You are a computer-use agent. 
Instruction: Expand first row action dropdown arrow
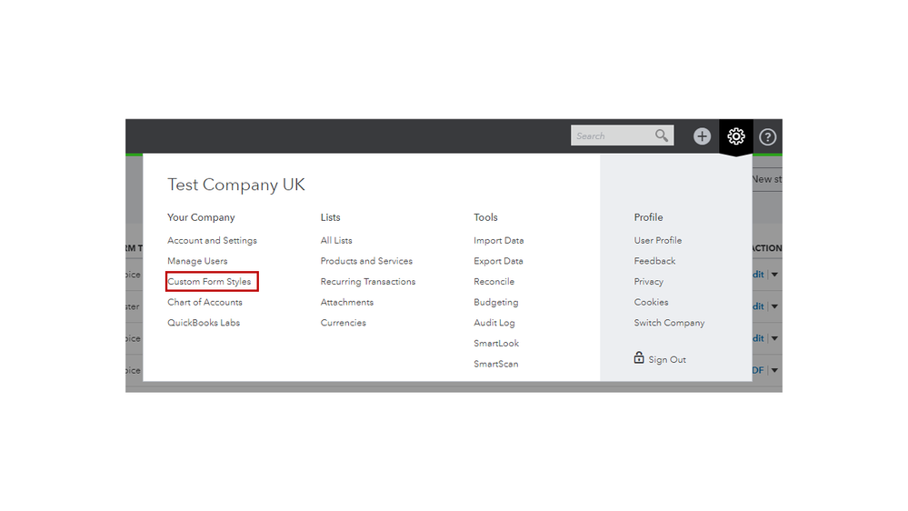pos(774,275)
